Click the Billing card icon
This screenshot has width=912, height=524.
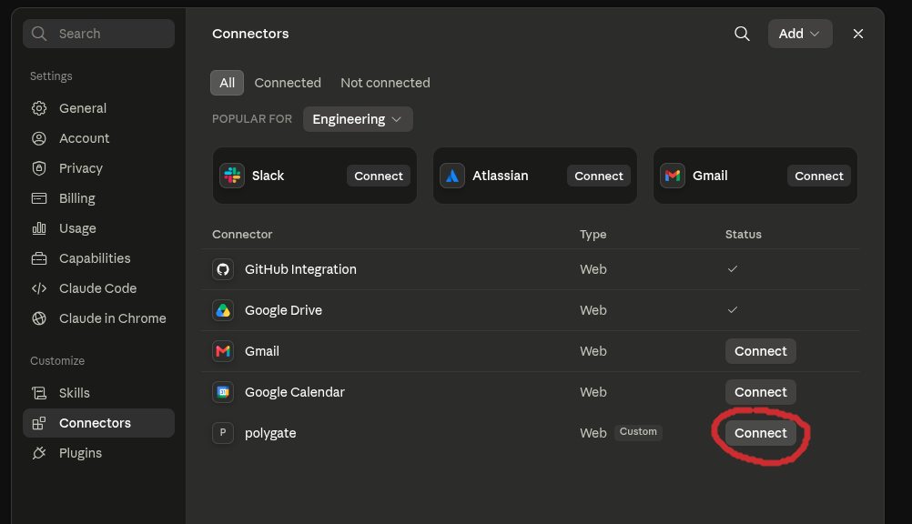coord(39,198)
